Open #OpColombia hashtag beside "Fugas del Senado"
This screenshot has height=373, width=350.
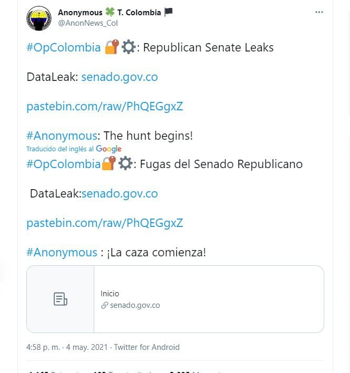[x=63, y=164]
